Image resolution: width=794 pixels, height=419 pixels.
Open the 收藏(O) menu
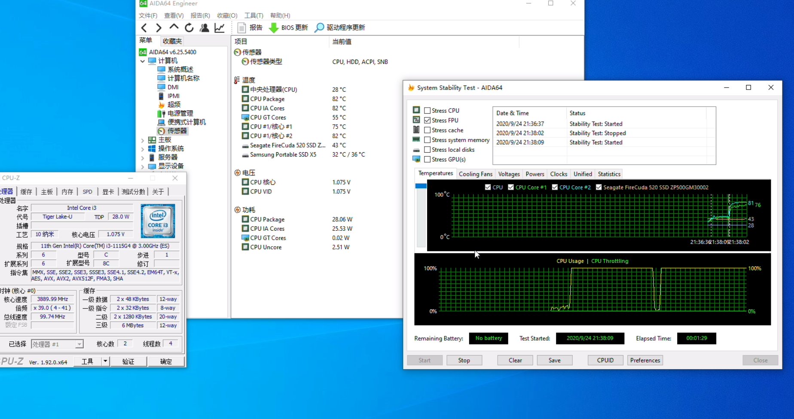pos(227,15)
